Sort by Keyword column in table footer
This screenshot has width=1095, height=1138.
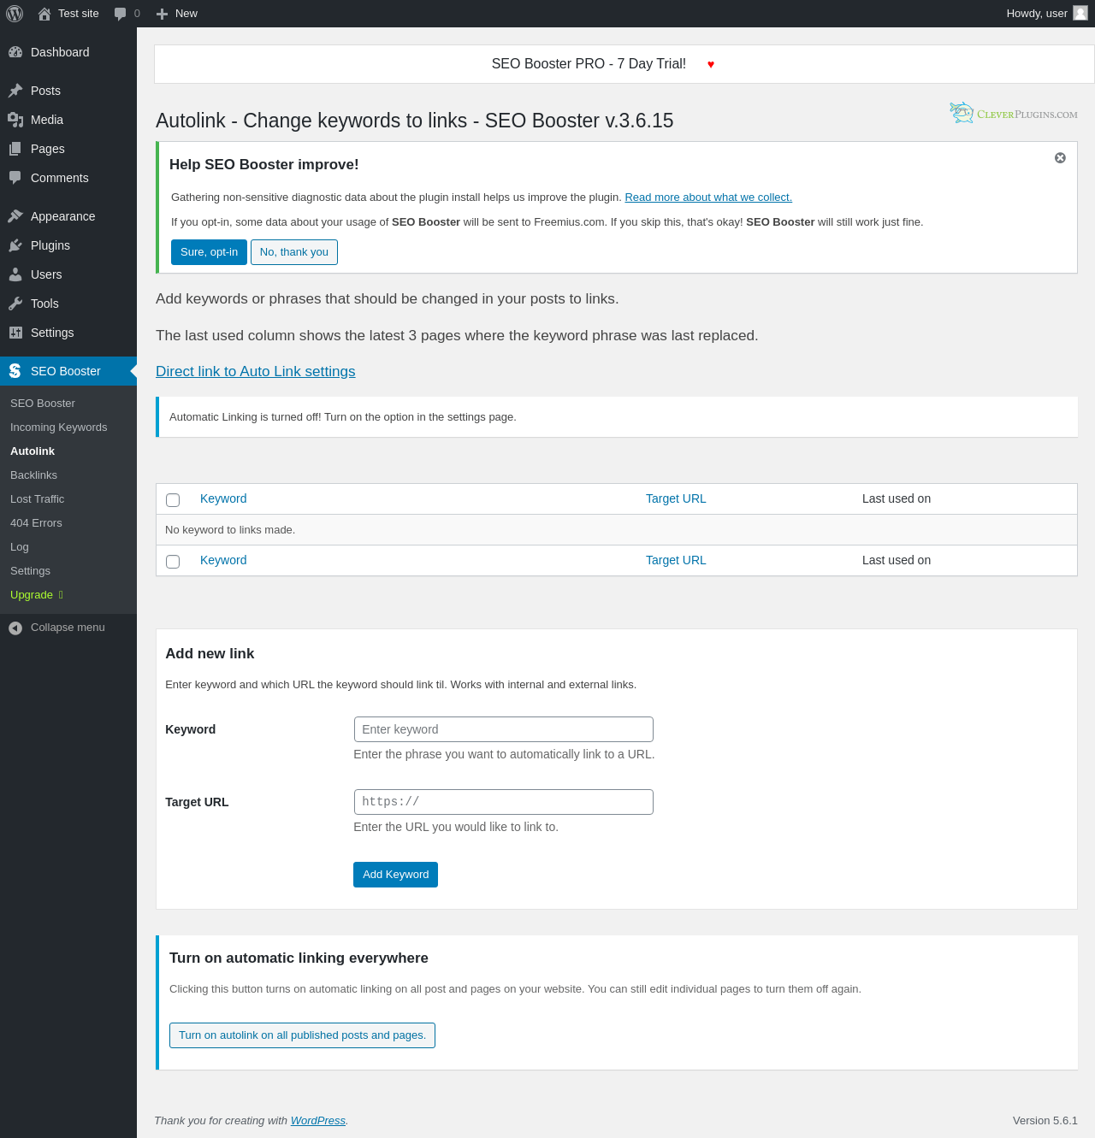click(223, 561)
